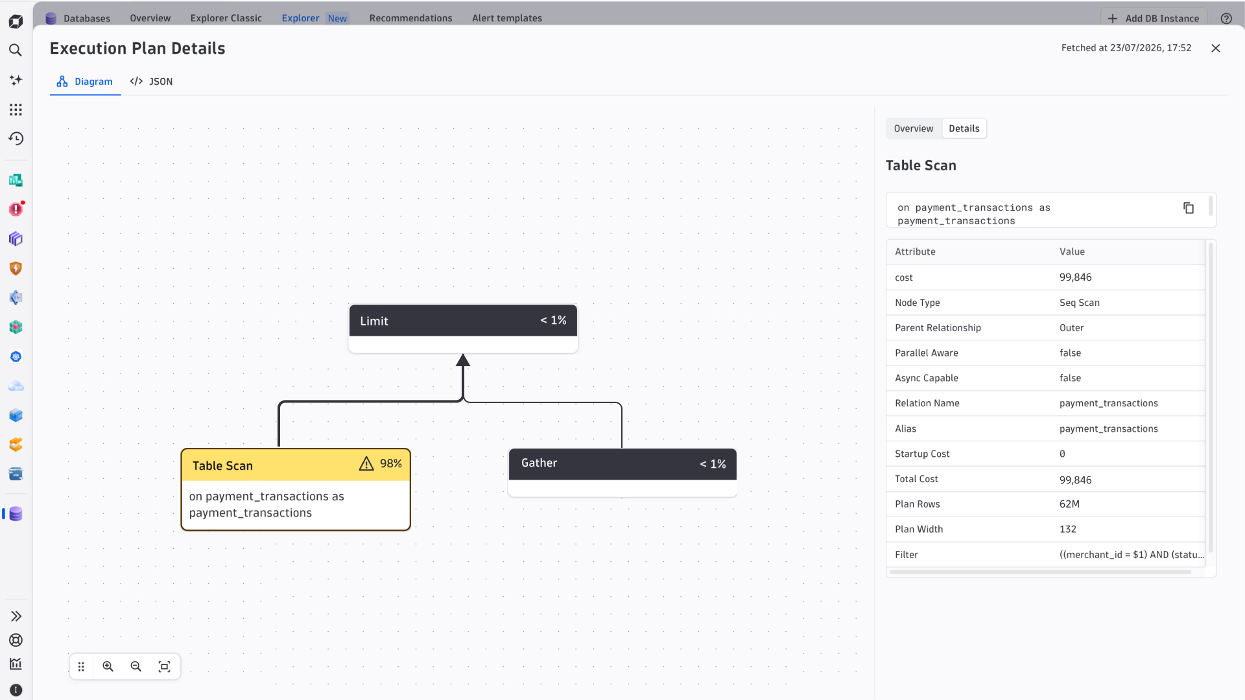Click the help question mark icon

(x=1226, y=18)
